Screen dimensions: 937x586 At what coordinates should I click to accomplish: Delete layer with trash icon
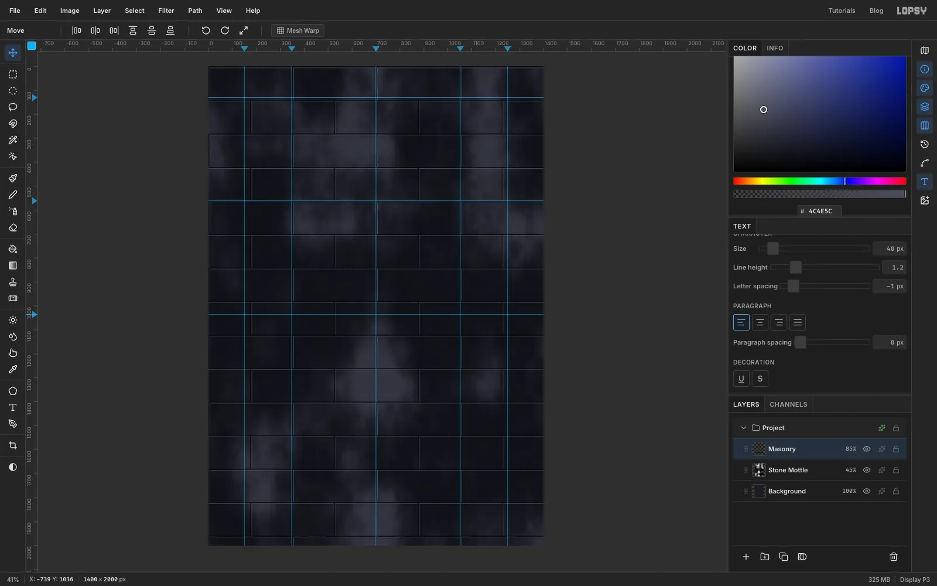click(894, 557)
